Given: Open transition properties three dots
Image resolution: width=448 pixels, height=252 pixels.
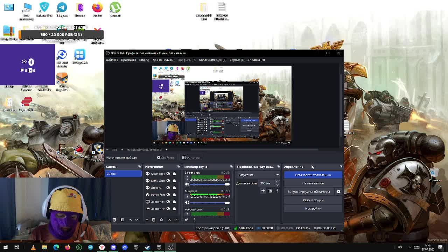Looking at the screenshot, I should pos(277,191).
